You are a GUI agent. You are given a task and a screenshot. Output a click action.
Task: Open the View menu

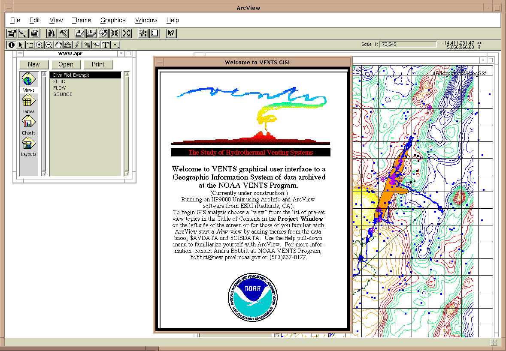[56, 20]
